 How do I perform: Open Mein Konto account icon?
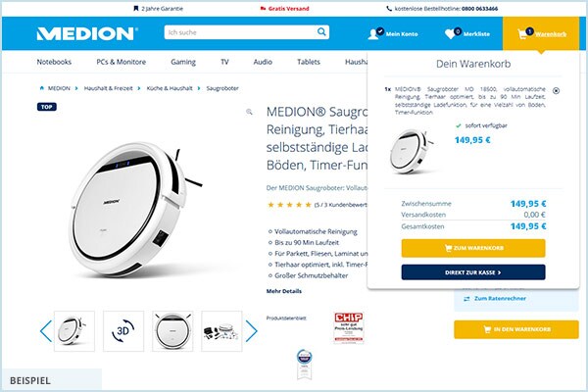pyautogui.click(x=375, y=33)
